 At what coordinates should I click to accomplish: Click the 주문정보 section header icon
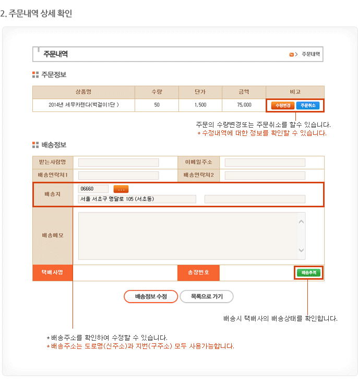click(x=35, y=74)
